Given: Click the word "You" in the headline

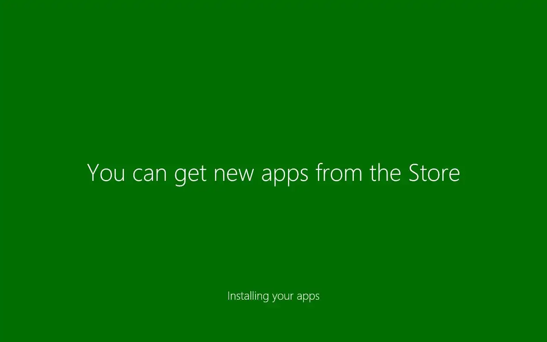Looking at the screenshot, I should point(106,173).
